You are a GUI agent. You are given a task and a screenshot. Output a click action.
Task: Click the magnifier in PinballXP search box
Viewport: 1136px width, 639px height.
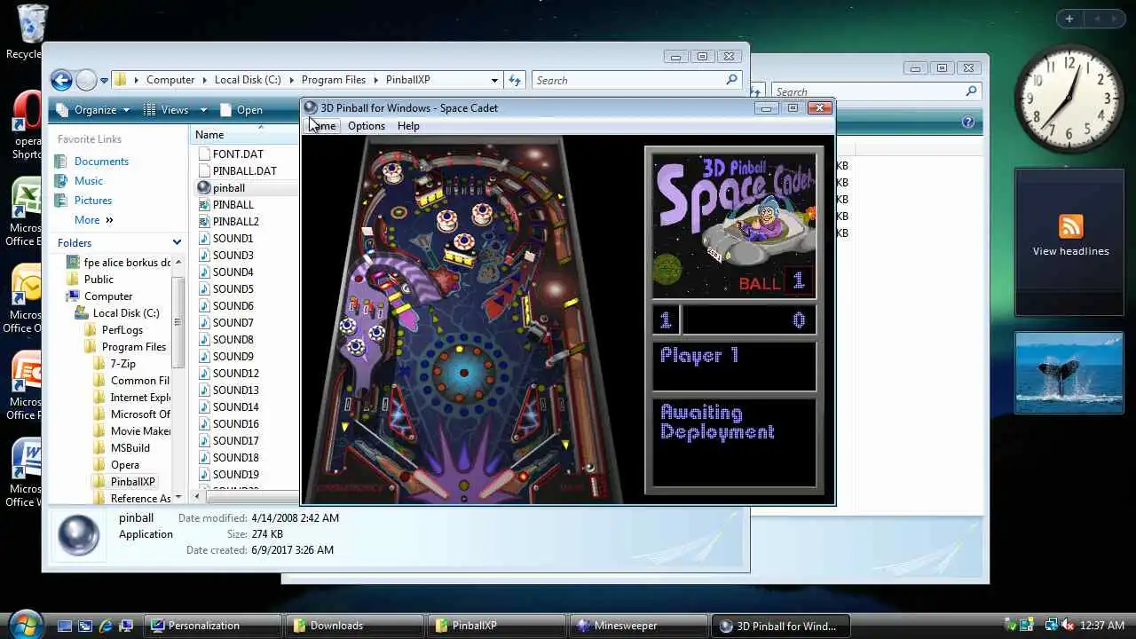731,80
